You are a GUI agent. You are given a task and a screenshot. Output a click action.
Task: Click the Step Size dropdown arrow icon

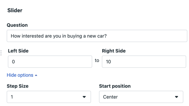pyautogui.click(x=84, y=97)
